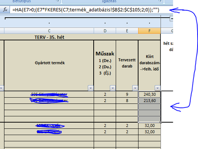Open the Betűtípus group dialog launcher
The width and height of the screenshot is (198, 149).
pos(58,1)
